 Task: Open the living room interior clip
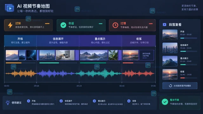(x=65, y=55)
